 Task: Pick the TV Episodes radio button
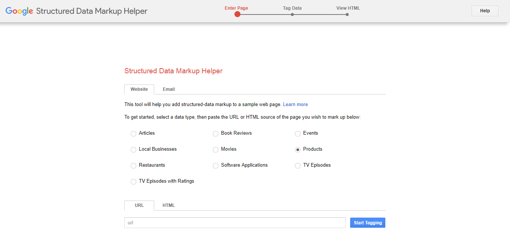298,166
